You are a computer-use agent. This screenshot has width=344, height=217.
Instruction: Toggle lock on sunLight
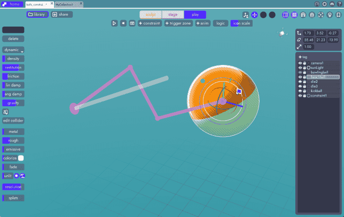click(304, 67)
